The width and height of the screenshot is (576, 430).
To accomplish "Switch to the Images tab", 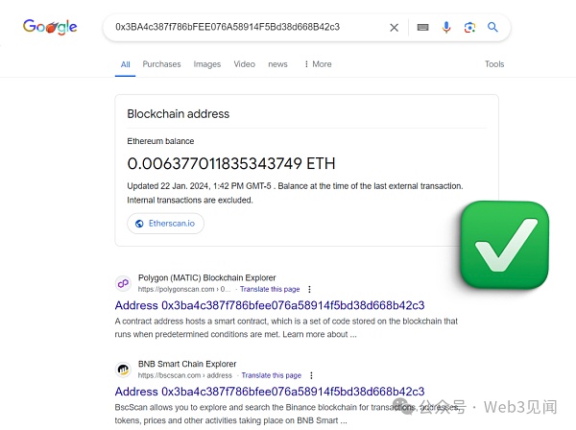I will (206, 64).
